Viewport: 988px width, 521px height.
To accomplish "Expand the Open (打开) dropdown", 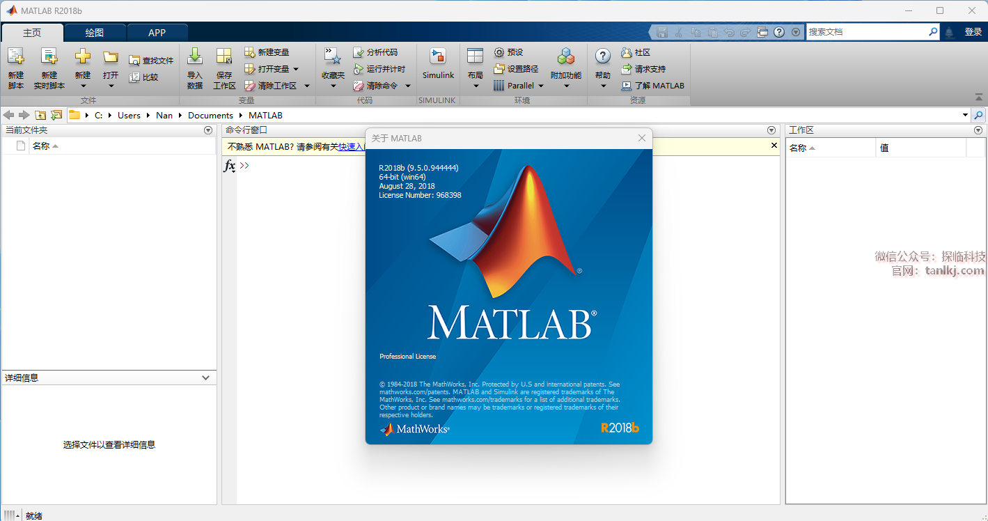I will [x=111, y=86].
